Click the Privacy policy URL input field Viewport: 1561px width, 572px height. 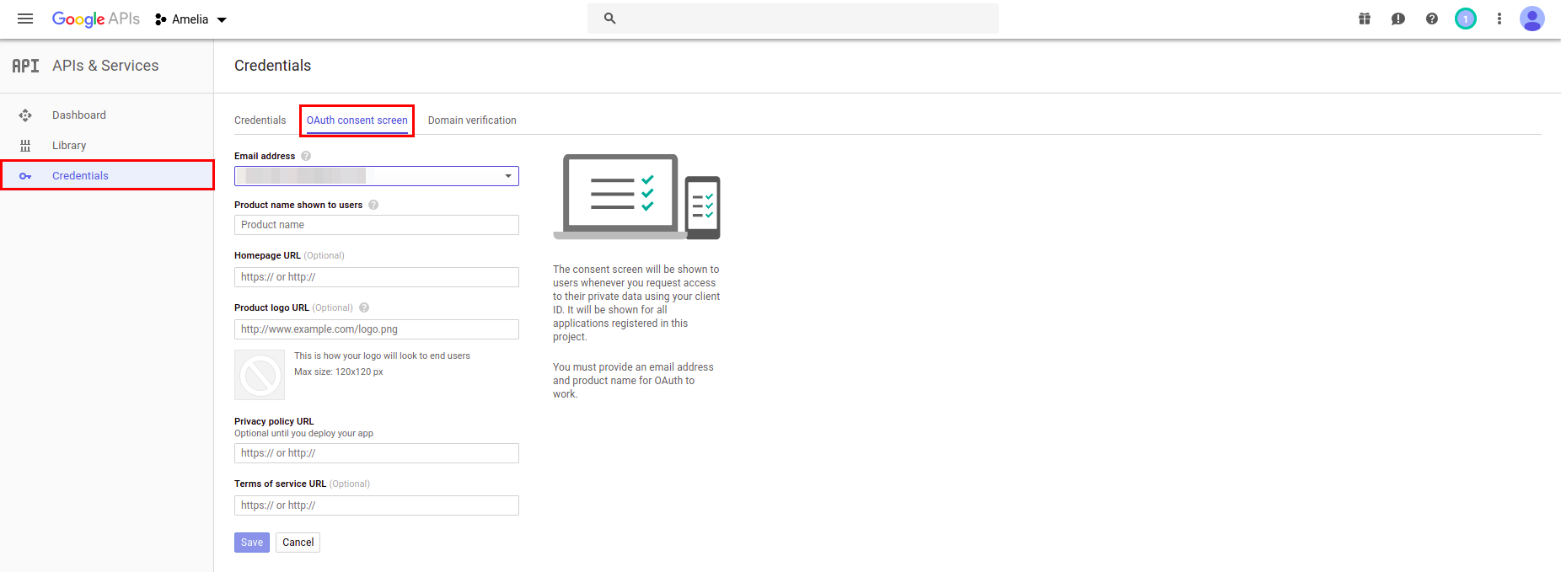click(x=377, y=453)
